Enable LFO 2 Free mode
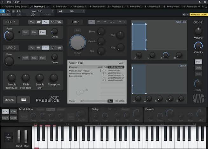This screenshot has height=149, width=208. [x=42, y=58]
